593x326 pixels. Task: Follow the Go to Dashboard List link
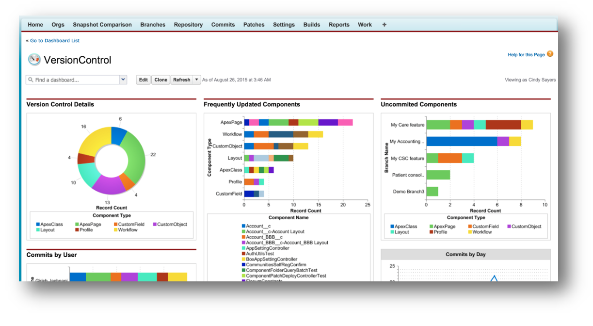(x=55, y=41)
